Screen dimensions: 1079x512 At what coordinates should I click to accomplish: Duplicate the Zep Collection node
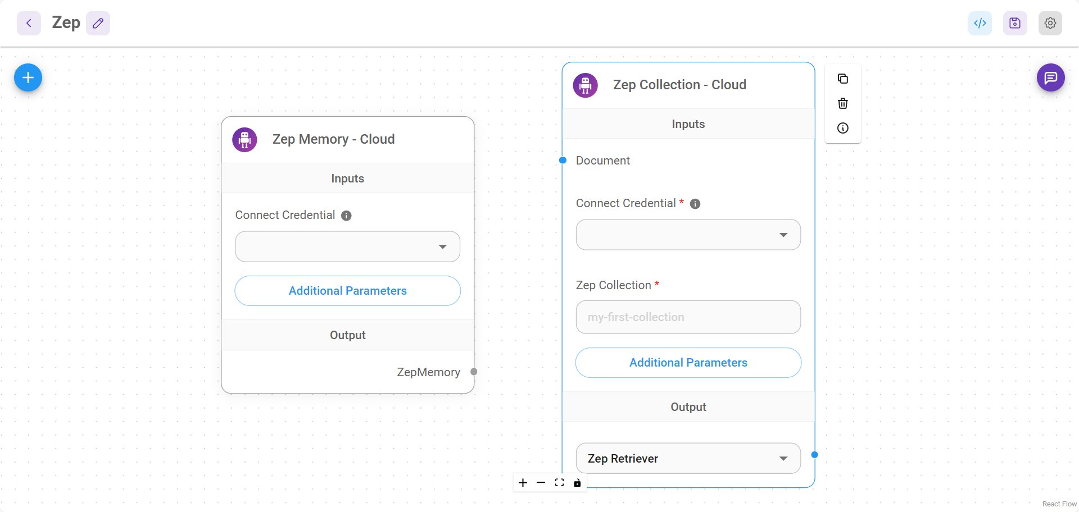click(843, 79)
